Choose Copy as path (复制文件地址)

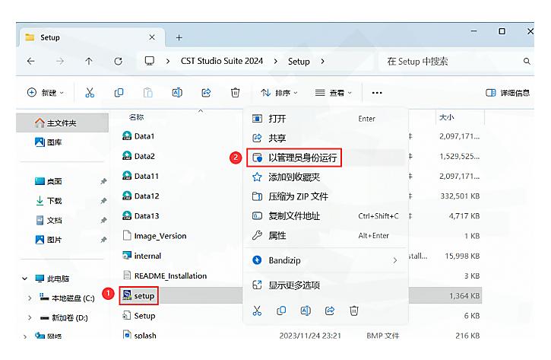(325, 215)
